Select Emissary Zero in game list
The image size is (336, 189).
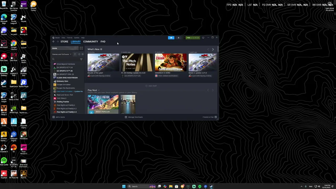(62, 81)
